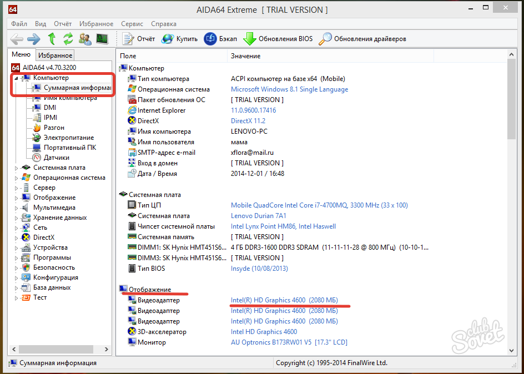Switch to the Избранное tab

55,55
